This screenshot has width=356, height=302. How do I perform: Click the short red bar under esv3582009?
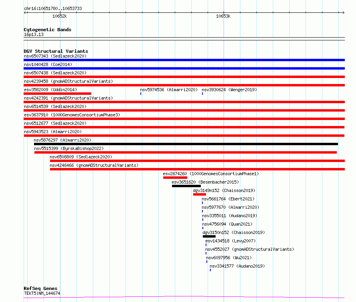58,94
